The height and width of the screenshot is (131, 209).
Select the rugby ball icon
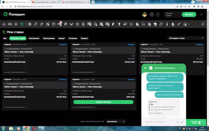pyautogui.click(x=161, y=24)
